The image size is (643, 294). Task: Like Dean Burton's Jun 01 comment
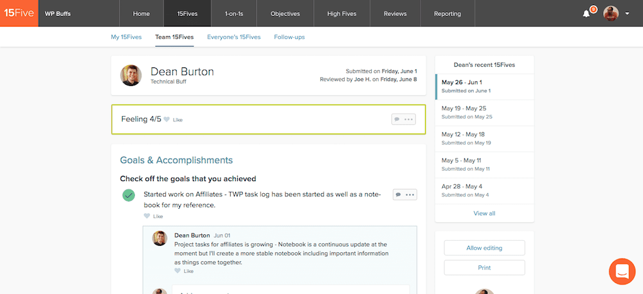click(177, 271)
